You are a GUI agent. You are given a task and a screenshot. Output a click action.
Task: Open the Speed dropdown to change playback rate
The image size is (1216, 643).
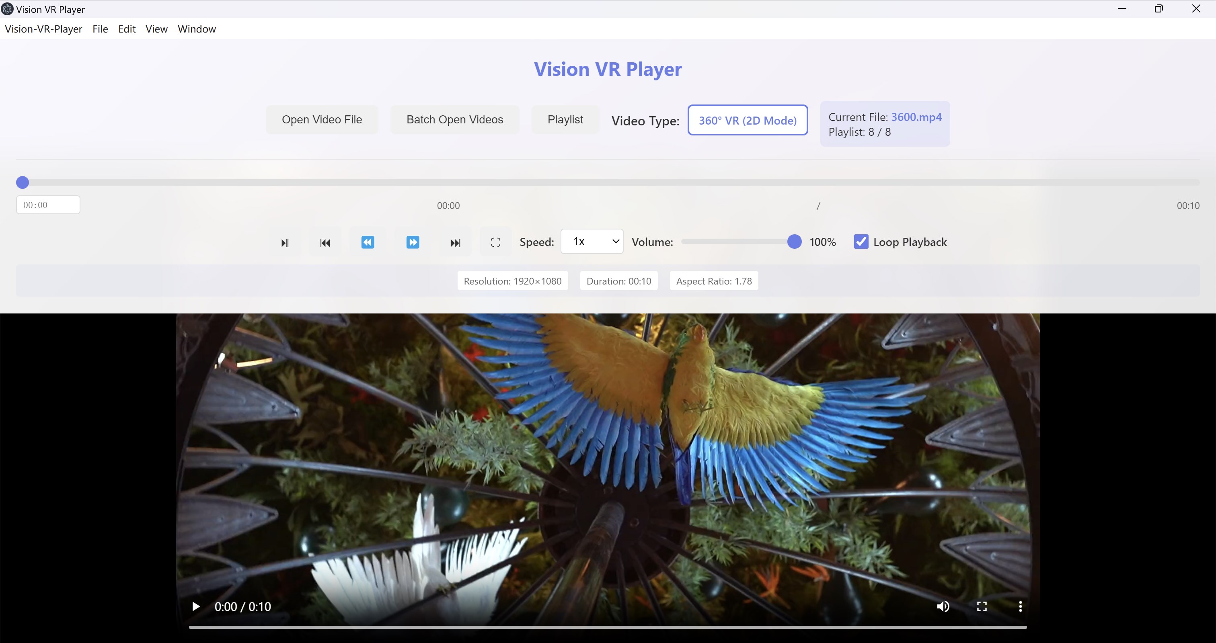(x=592, y=241)
